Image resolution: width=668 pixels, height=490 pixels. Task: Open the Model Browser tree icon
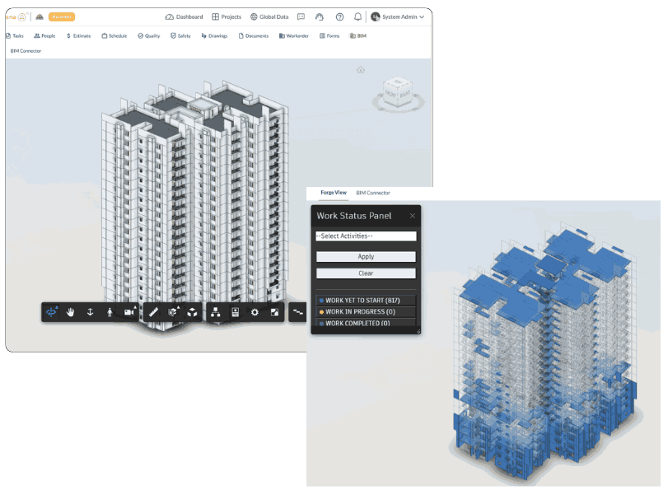215,313
